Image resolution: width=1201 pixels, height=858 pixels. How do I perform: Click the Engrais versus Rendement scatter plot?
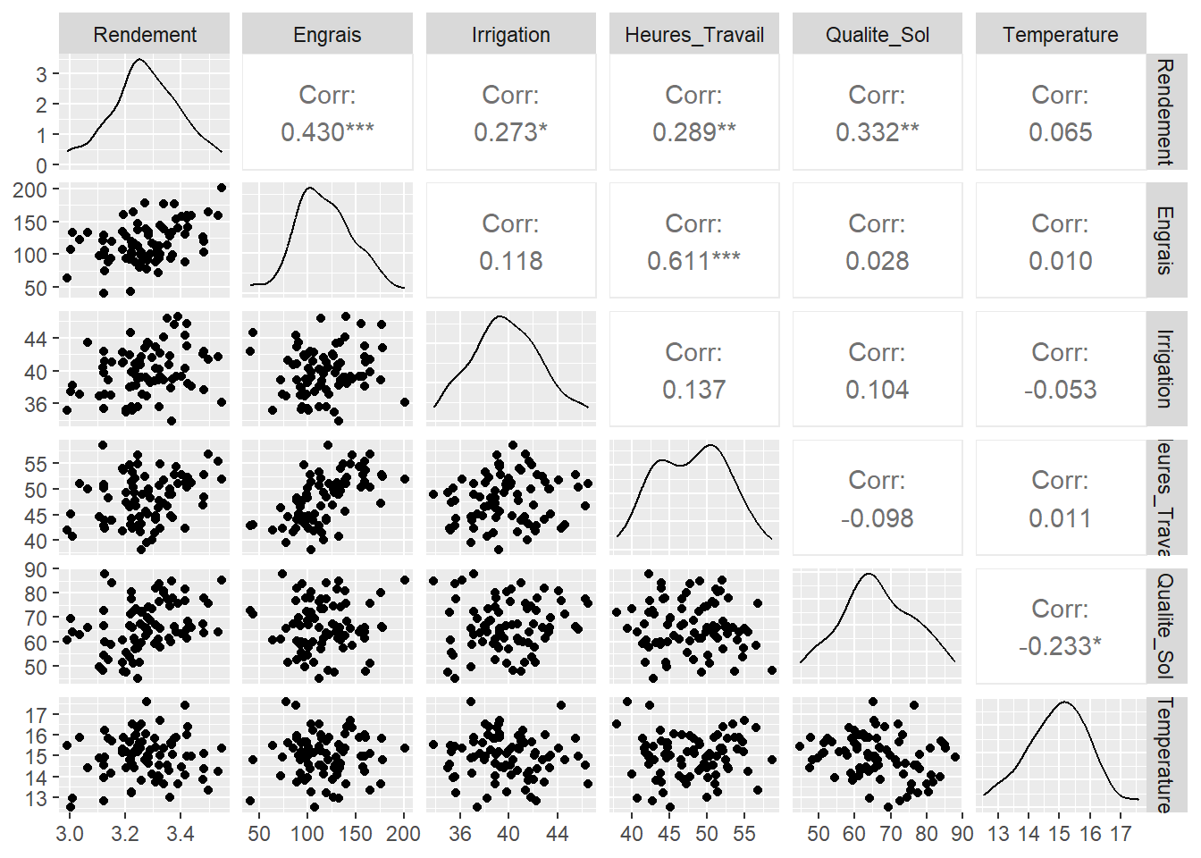coord(145,240)
